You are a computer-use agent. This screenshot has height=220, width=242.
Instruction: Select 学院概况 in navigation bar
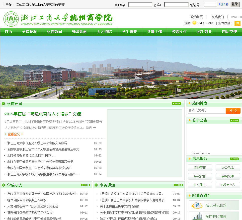29,32
